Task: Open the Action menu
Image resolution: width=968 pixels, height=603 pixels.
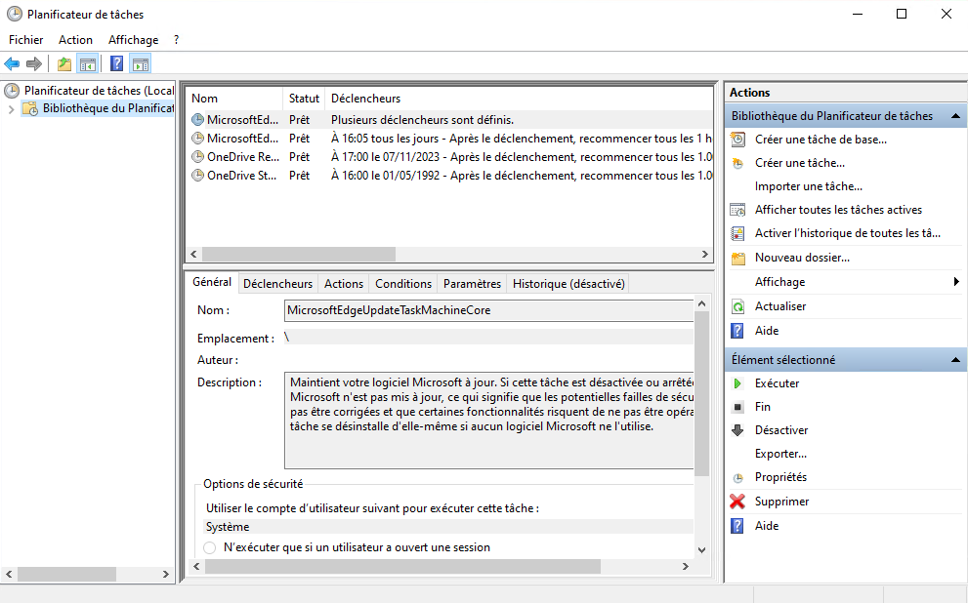Action: 75,40
